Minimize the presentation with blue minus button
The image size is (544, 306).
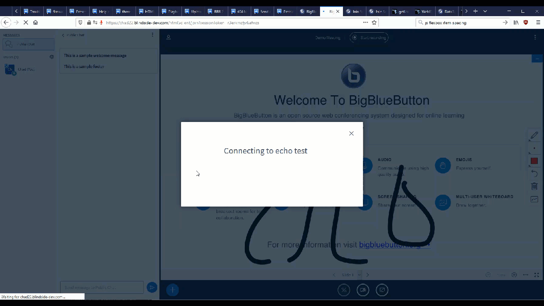pyautogui.click(x=537, y=58)
